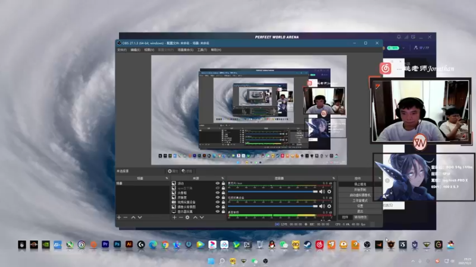Screen dimensions: 476x267
Task: Open the 视图(V) menu
Action: pos(149,50)
